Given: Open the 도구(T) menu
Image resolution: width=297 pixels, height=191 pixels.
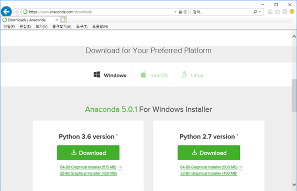Looking at the screenshot, I should coord(82,27).
